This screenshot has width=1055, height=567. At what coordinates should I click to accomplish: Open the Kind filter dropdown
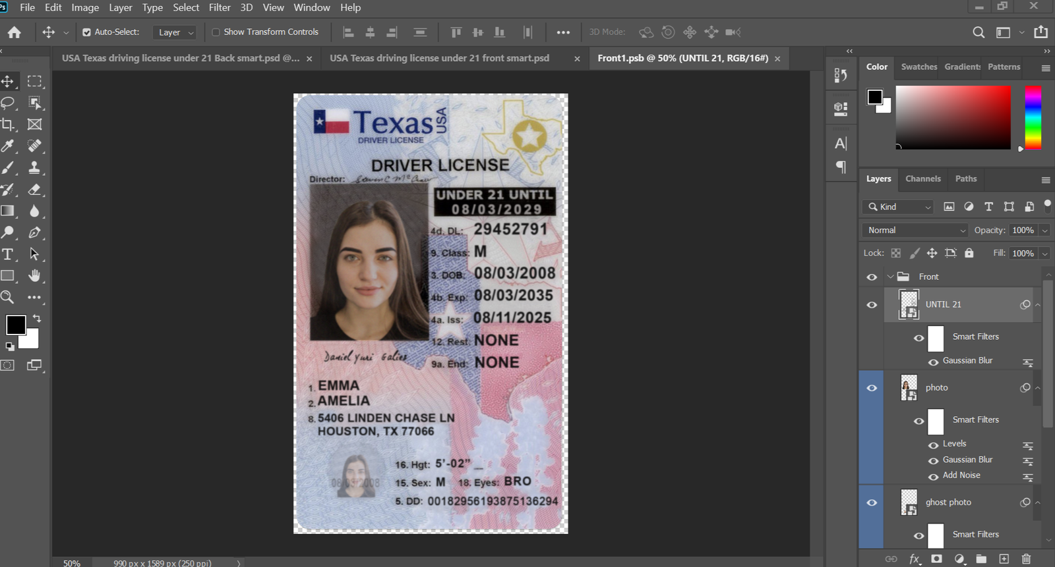[898, 207]
